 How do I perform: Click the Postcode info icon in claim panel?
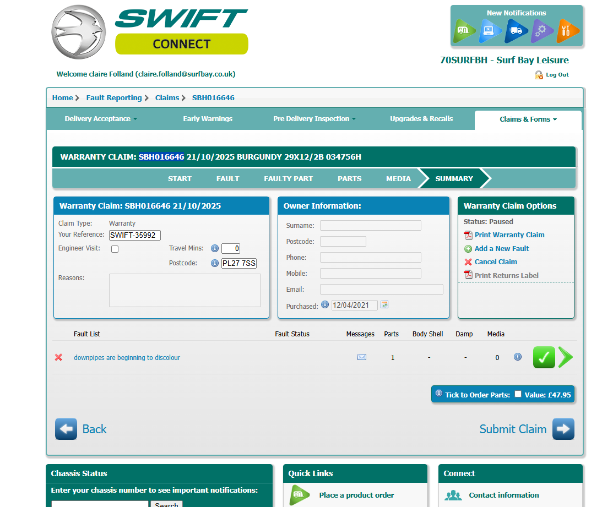(x=215, y=263)
